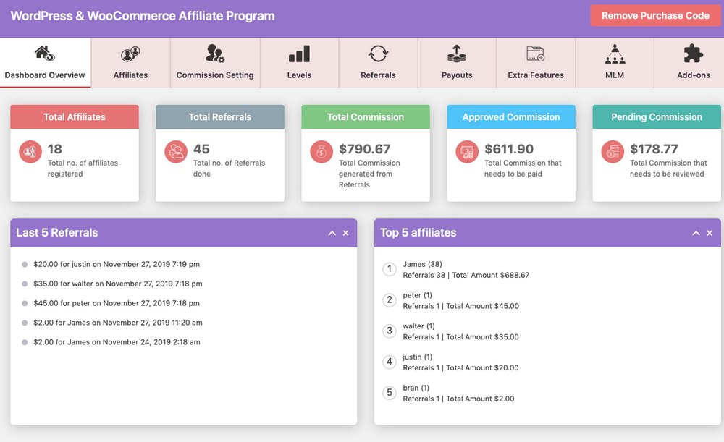
Task: Click the MLM hierarchy icon
Action: click(615, 54)
